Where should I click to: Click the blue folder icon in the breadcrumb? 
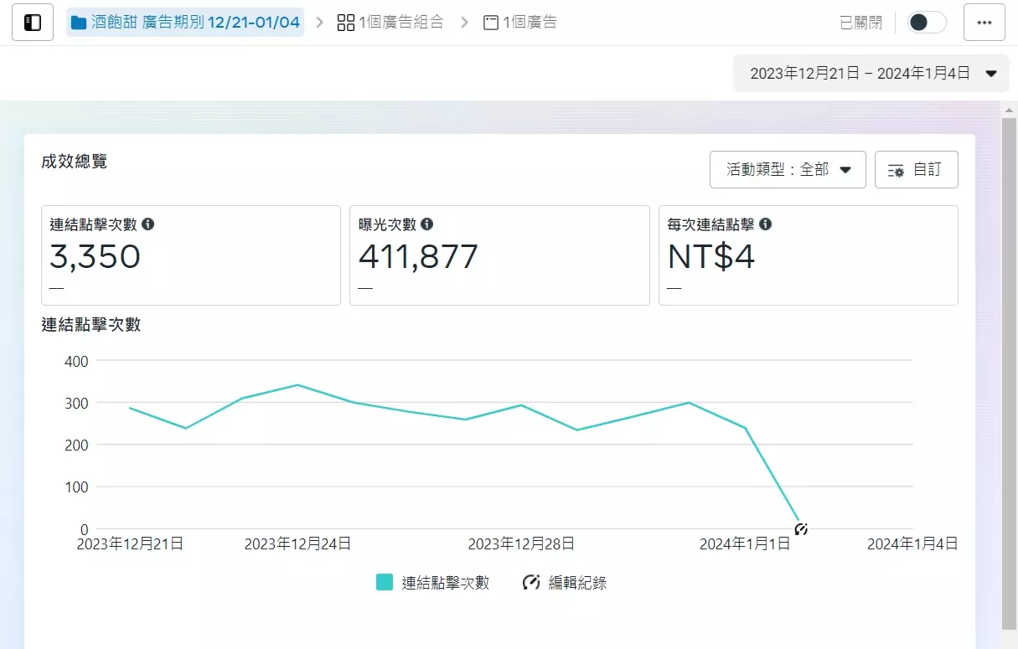coord(77,22)
